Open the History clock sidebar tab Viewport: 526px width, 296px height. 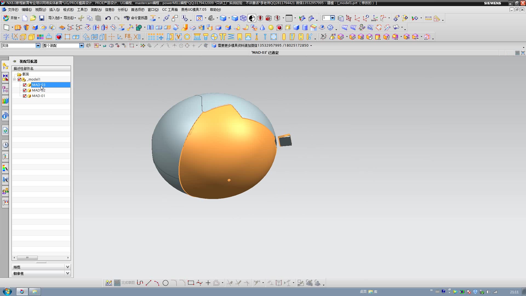(x=5, y=145)
